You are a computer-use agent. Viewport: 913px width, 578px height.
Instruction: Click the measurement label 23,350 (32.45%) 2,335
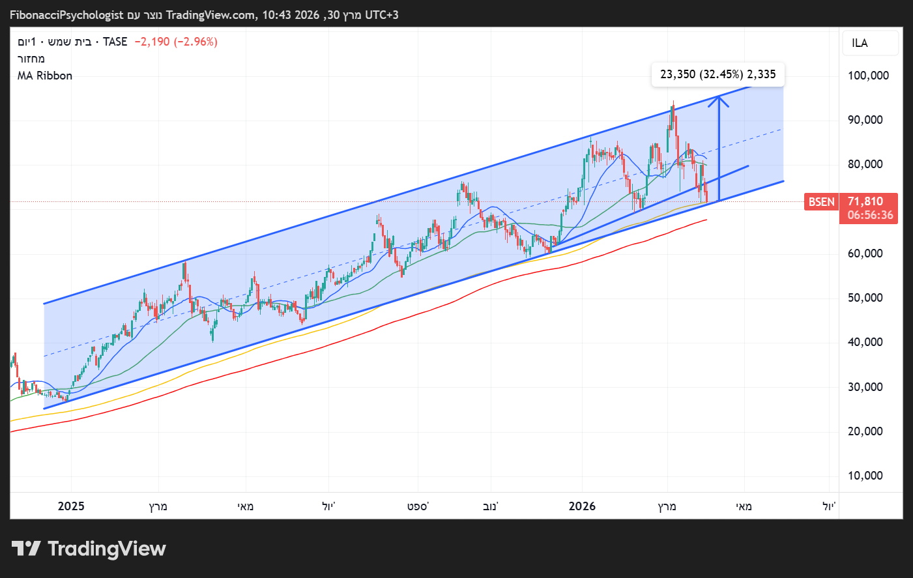pos(718,74)
